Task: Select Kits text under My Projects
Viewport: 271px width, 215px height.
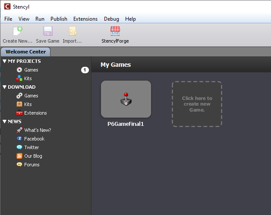Action: pyautogui.click(x=28, y=78)
